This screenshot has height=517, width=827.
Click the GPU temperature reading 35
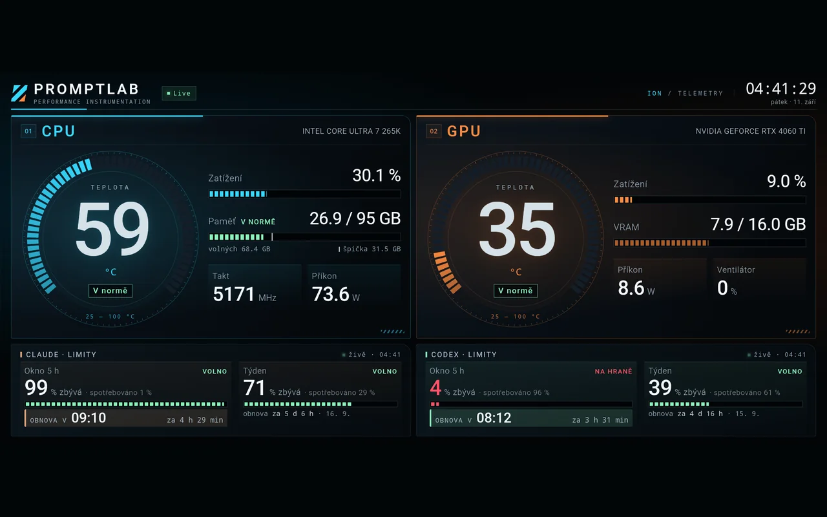tap(518, 229)
